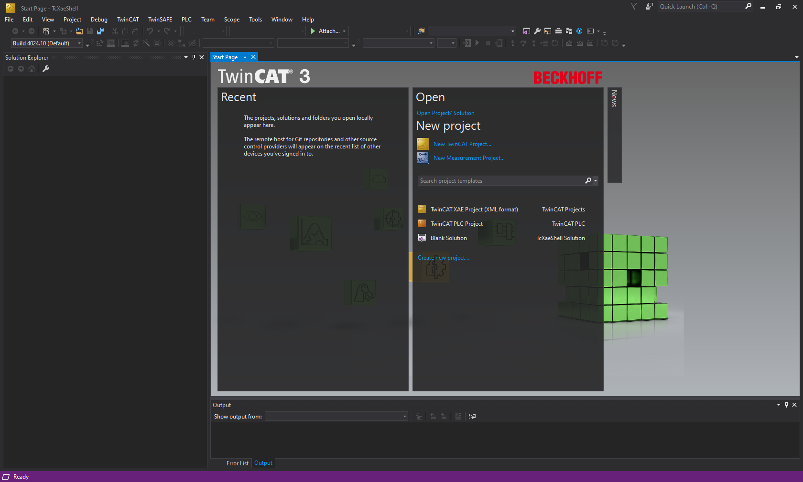
Task: Click the blue circular icon in the top toolbar
Action: 579,31
